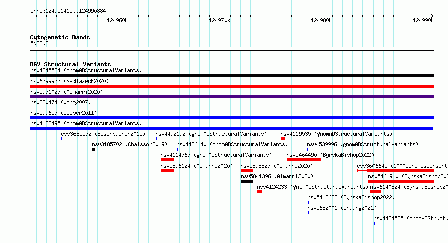Image resolution: width=448 pixels, height=243 pixels.
Task: Select nsv5682001 (Chuang2021) label
Action: coord(342,208)
